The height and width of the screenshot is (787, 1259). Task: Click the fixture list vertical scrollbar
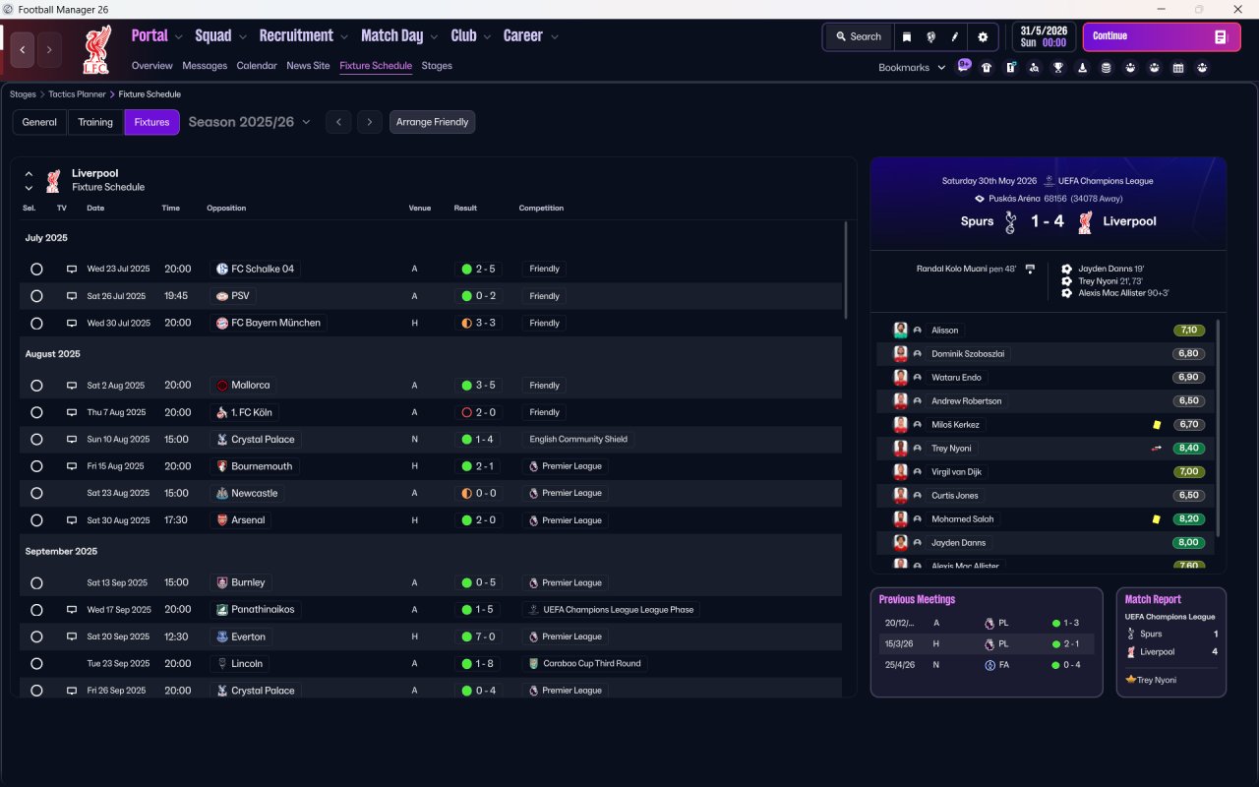[x=845, y=270]
